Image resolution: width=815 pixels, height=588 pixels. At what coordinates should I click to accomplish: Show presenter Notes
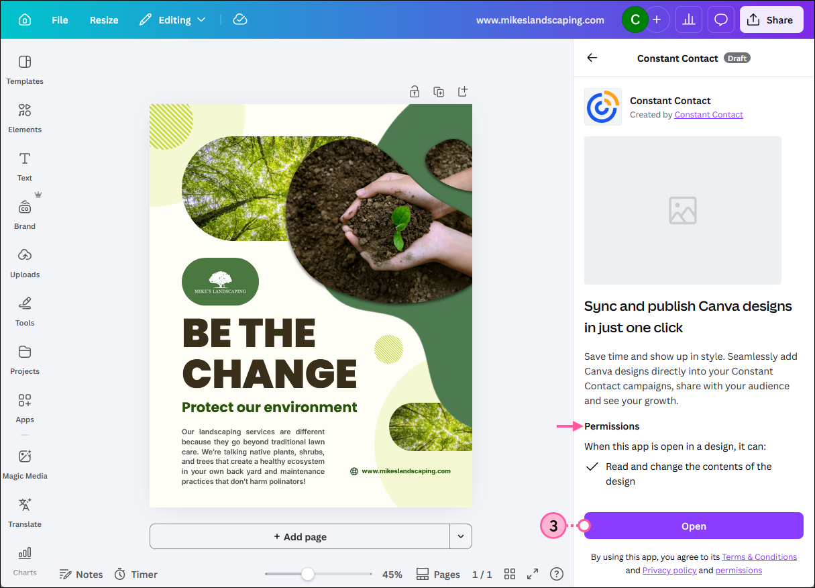pyautogui.click(x=80, y=574)
